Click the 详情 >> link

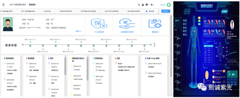[x=78, y=31]
